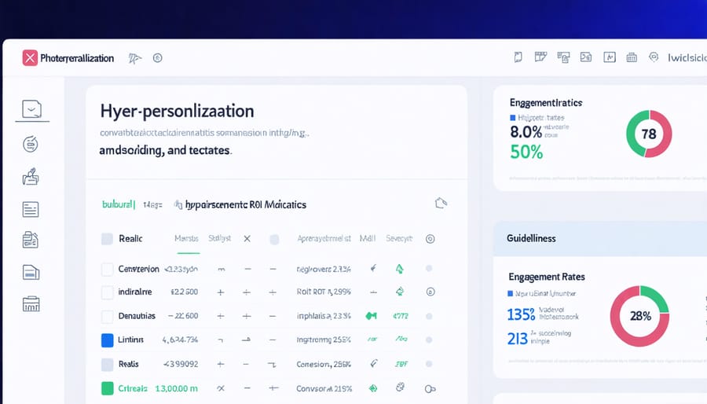Check the Realis row checkbox
Image resolution: width=707 pixels, height=404 pixels.
pyautogui.click(x=108, y=365)
